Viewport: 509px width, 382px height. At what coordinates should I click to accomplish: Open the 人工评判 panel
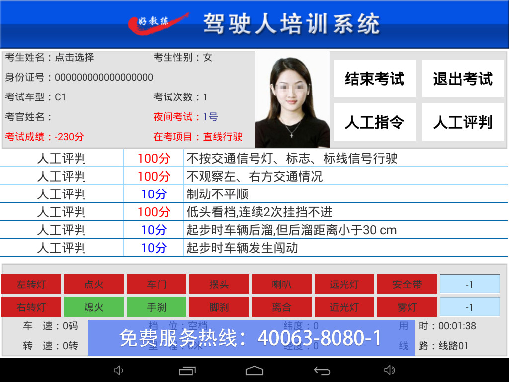(463, 122)
